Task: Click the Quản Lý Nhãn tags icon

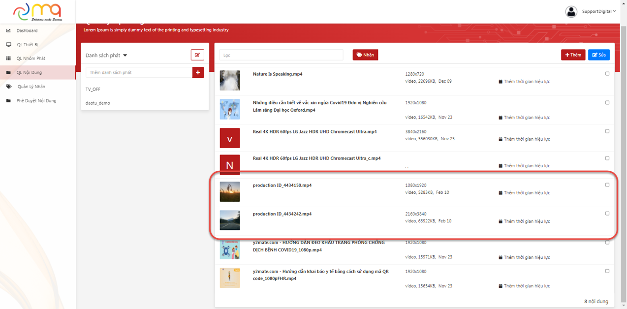Action: click(x=9, y=87)
